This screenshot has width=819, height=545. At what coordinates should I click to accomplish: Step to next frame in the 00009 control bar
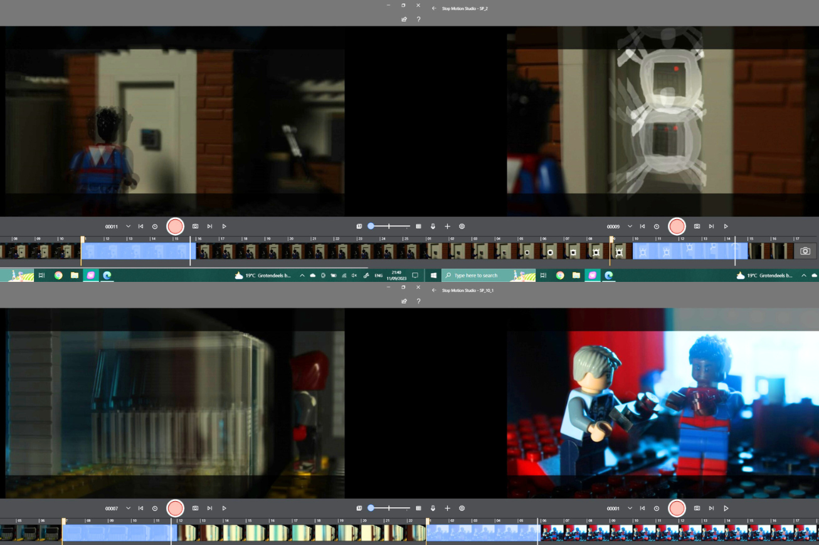[x=711, y=227]
